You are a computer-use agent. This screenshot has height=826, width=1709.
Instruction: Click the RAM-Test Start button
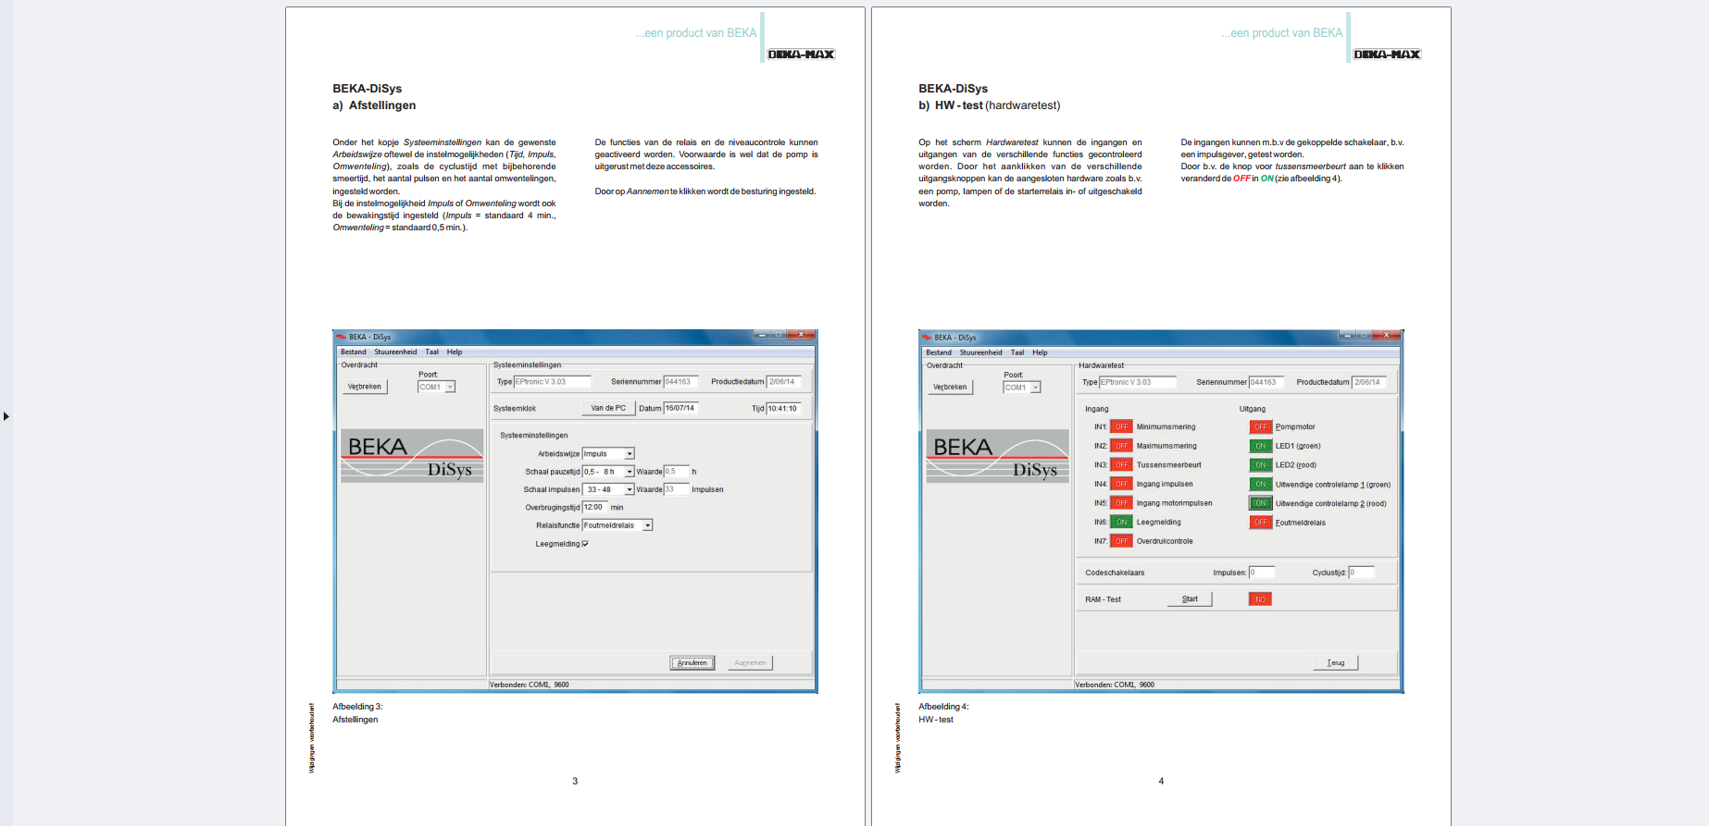click(x=1190, y=599)
